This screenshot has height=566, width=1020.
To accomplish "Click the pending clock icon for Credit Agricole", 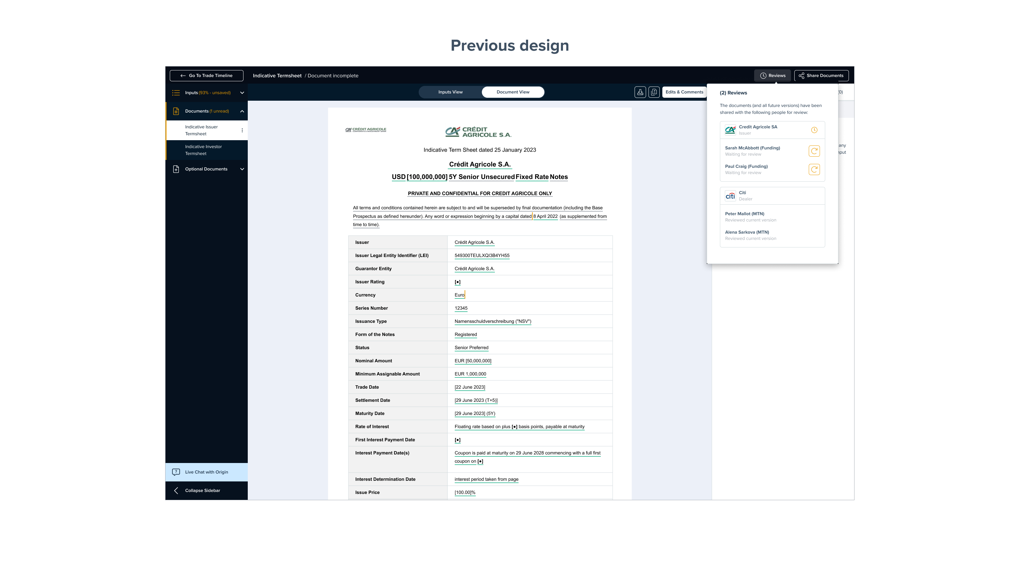I will [814, 130].
